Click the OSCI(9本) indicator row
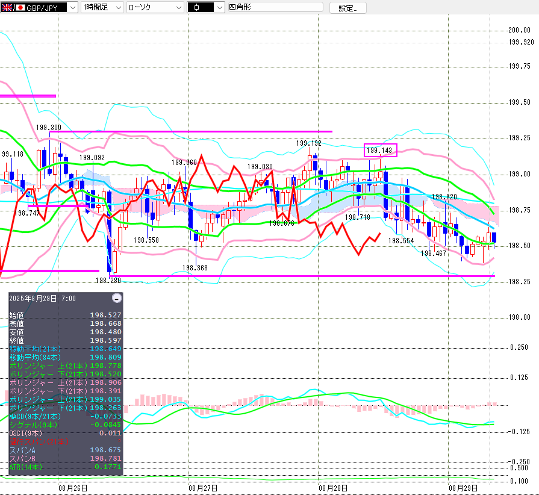Image resolution: width=539 pixels, height=495 pixels. [65, 433]
